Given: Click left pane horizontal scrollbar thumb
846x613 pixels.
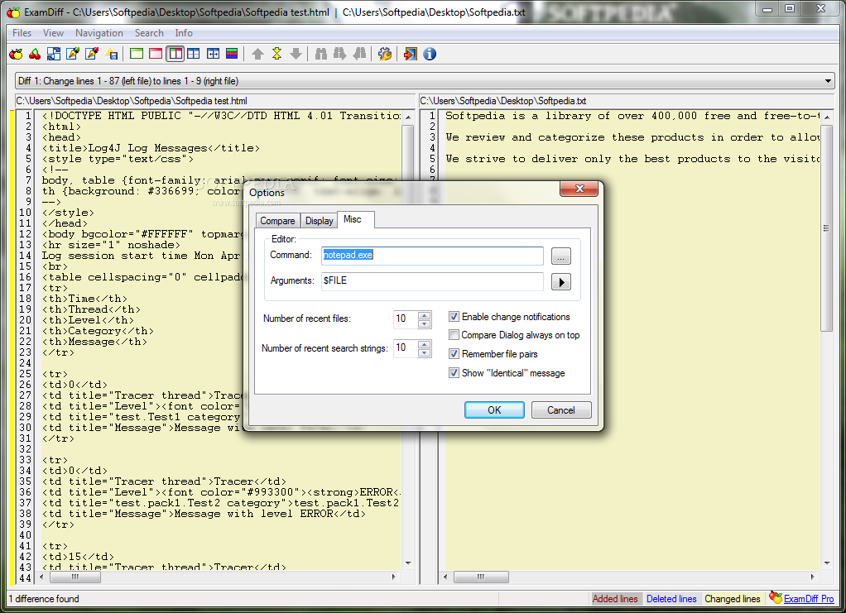Looking at the screenshot, I should (75, 577).
